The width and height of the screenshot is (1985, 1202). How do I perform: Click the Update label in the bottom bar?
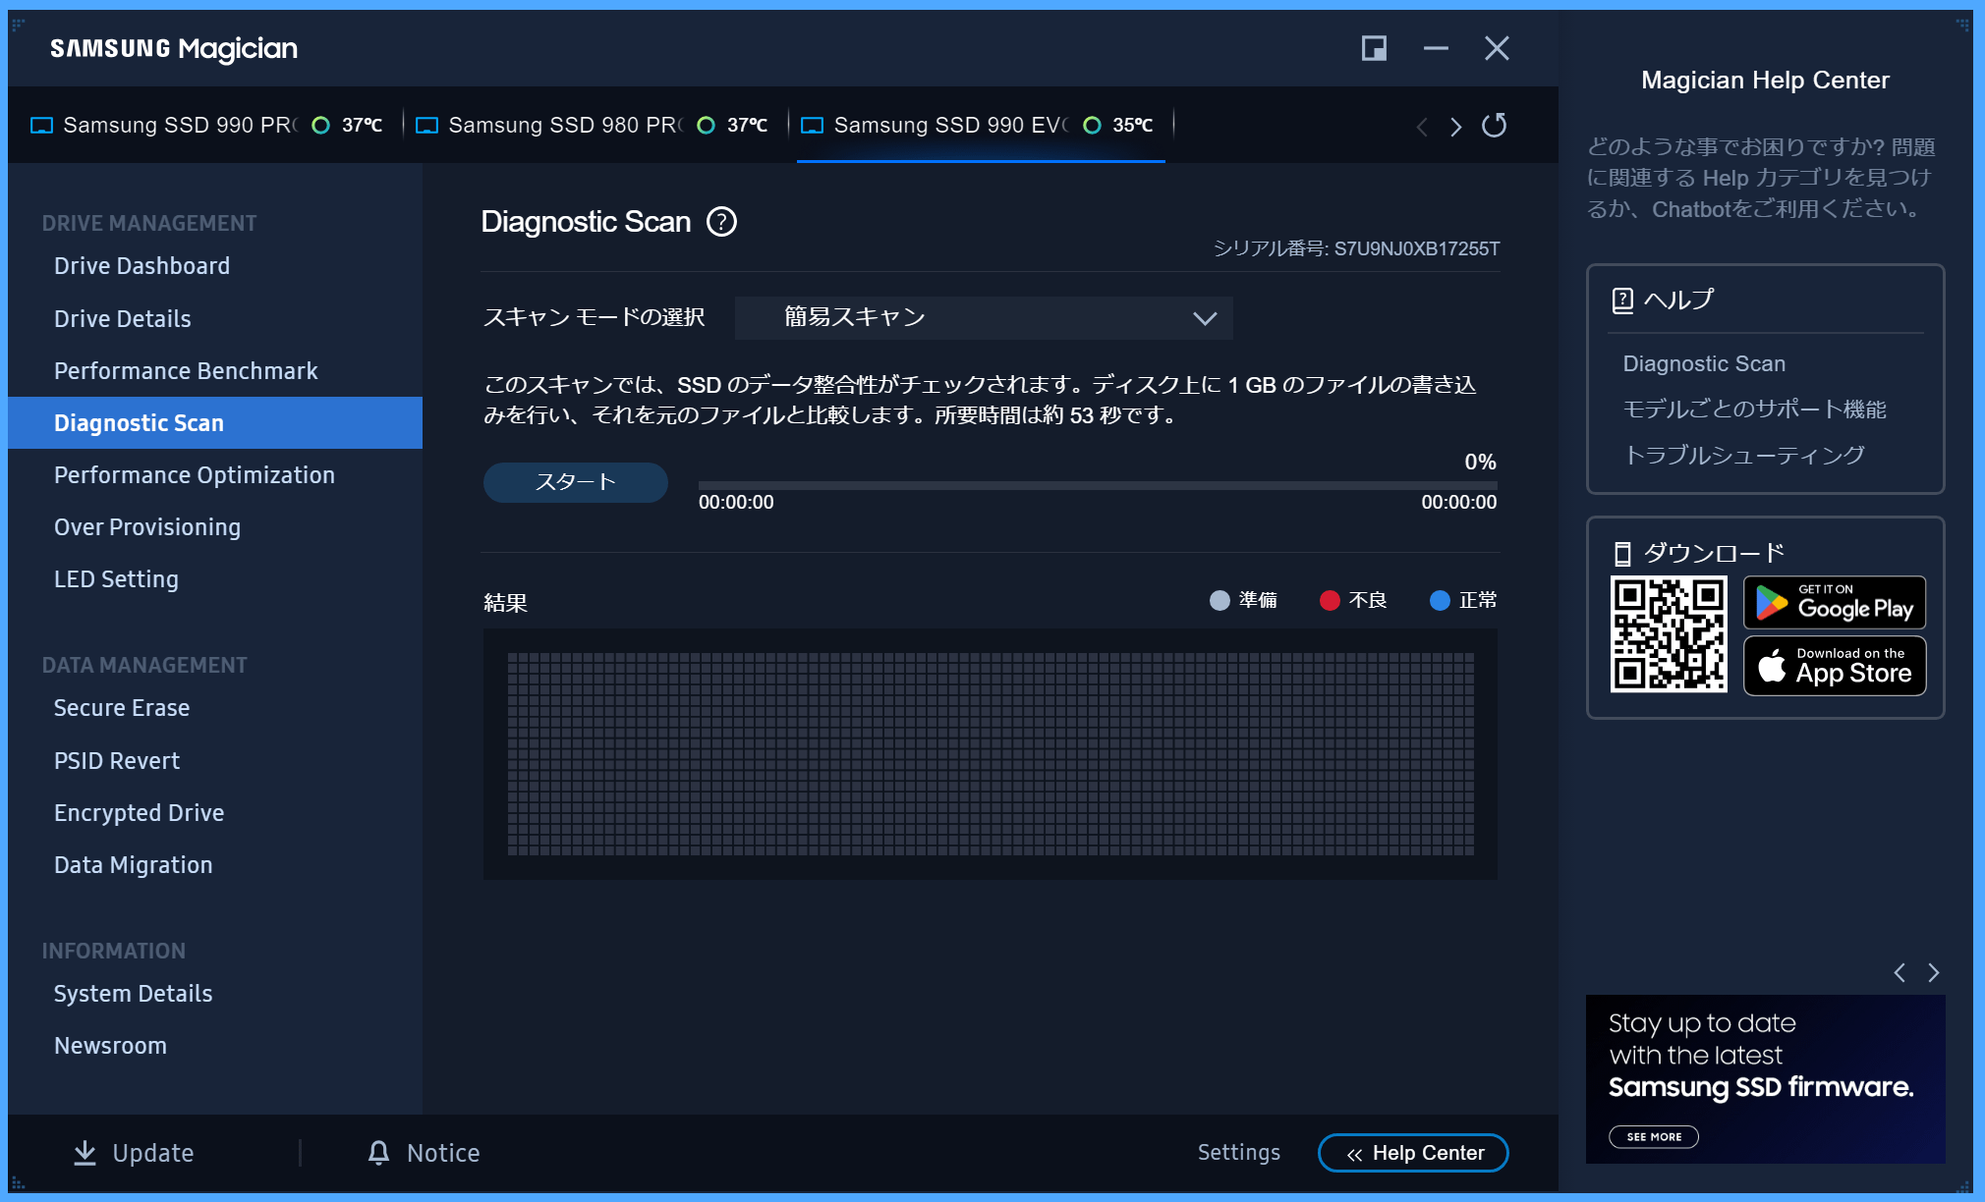[153, 1153]
